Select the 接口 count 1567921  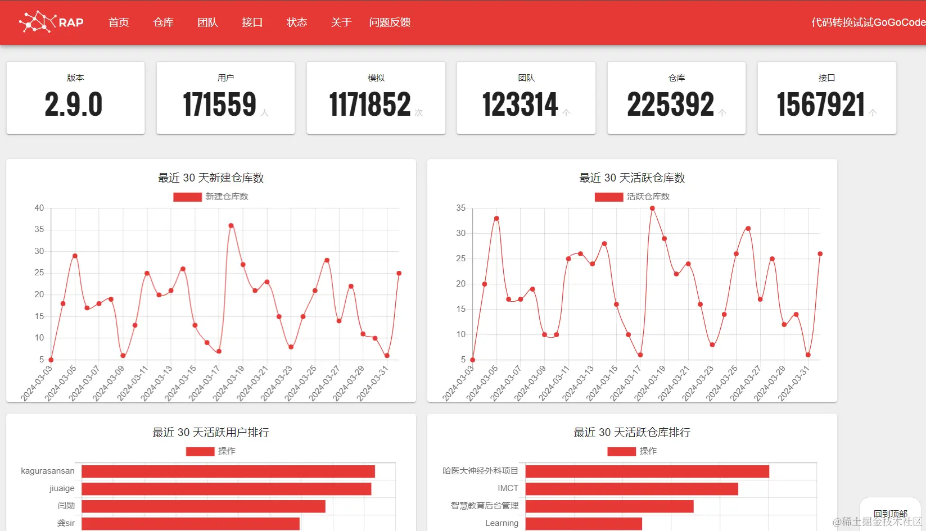821,105
